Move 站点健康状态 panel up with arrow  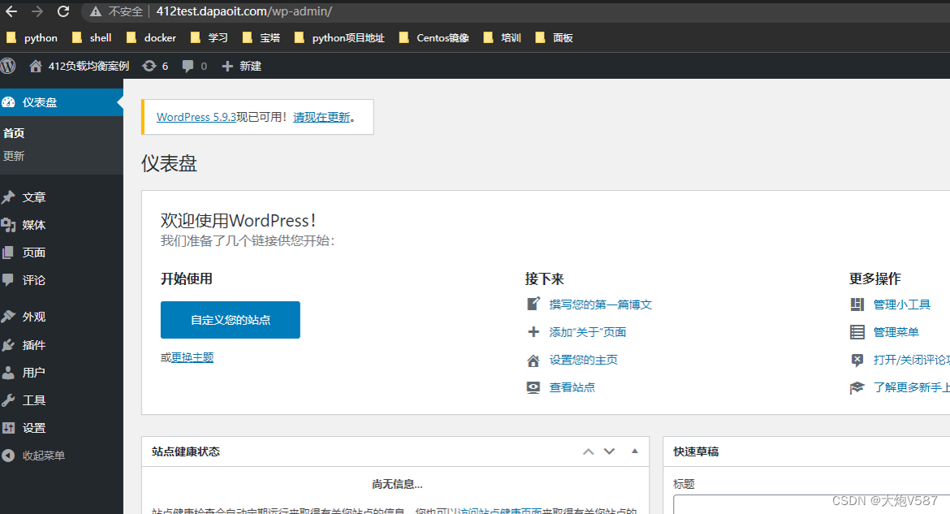click(x=589, y=451)
